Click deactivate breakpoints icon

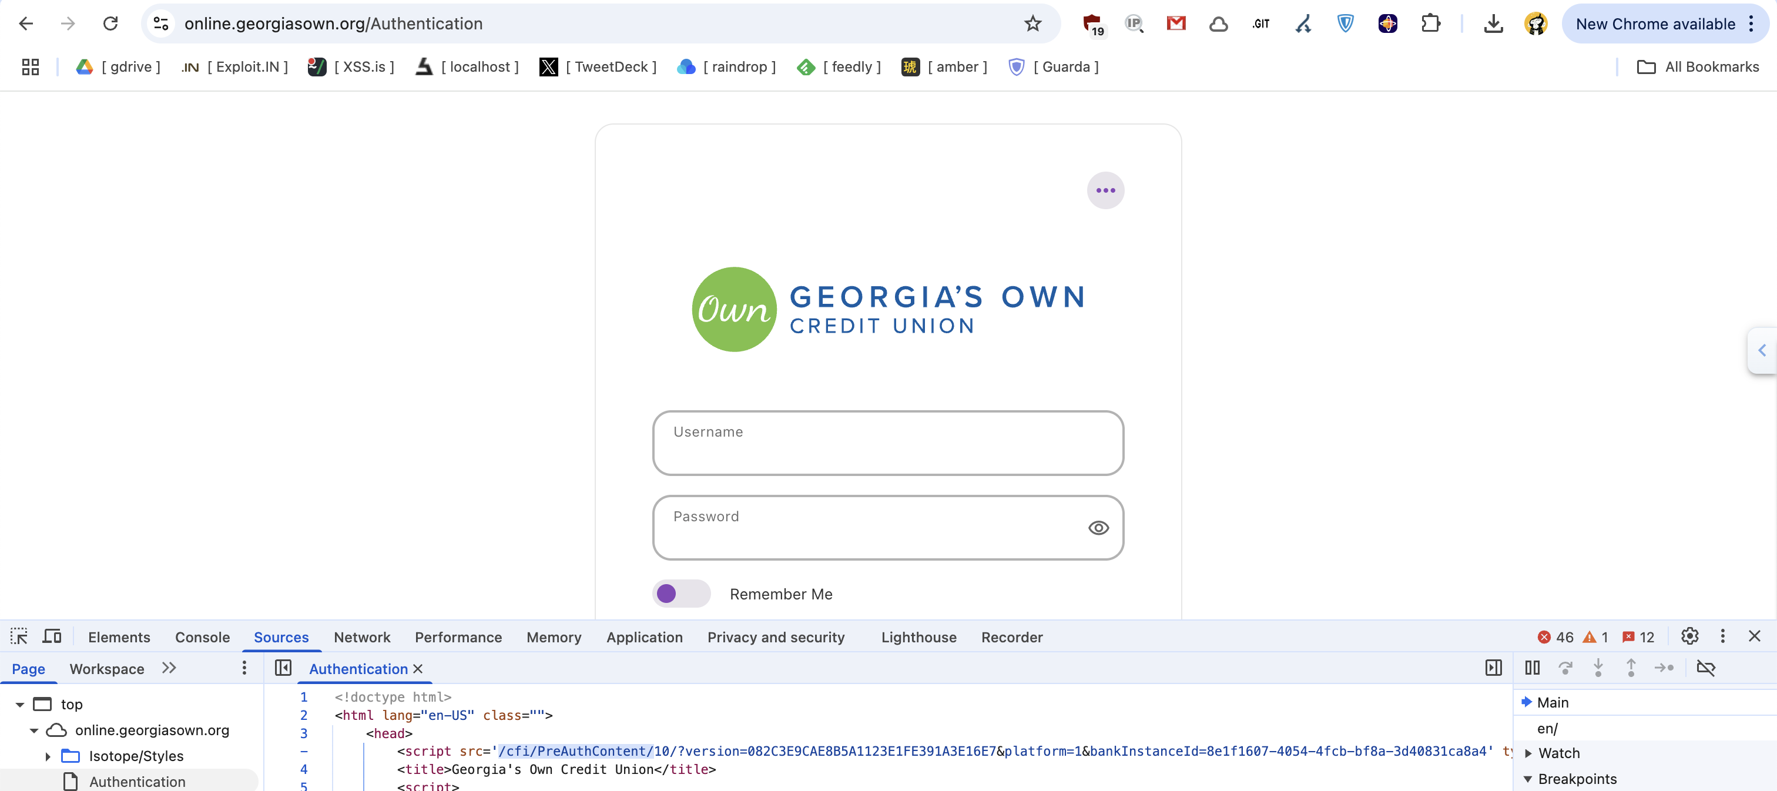click(1705, 668)
